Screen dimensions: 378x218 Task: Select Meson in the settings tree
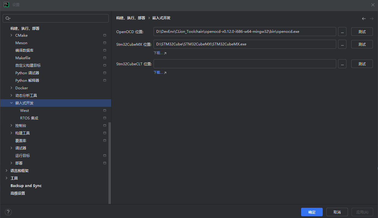point(21,43)
